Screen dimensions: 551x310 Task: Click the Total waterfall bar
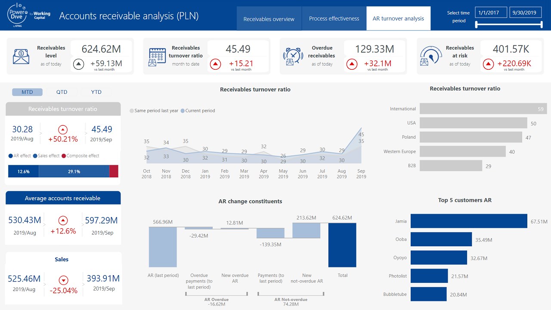pyautogui.click(x=342, y=245)
